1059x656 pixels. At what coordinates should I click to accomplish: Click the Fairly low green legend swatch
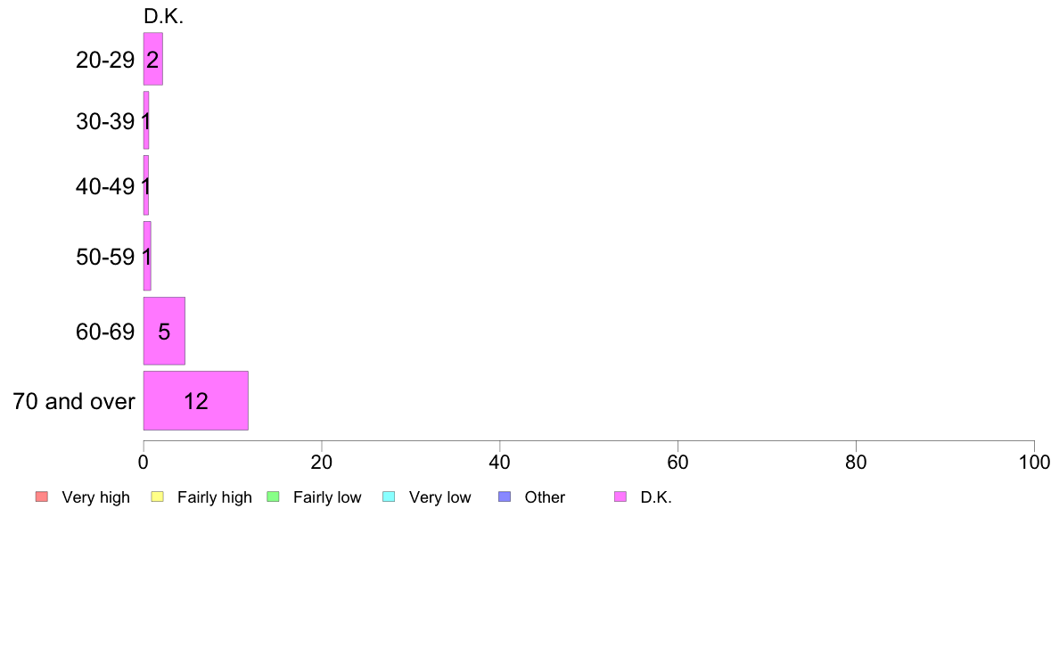(273, 496)
